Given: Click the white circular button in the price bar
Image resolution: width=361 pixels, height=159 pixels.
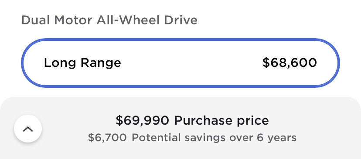Looking at the screenshot, I should (28, 129).
